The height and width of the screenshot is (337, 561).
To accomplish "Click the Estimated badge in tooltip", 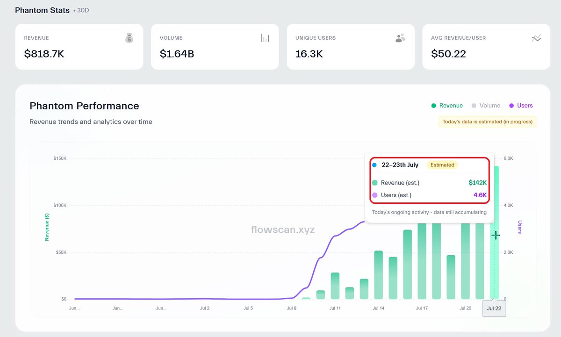I will [442, 165].
